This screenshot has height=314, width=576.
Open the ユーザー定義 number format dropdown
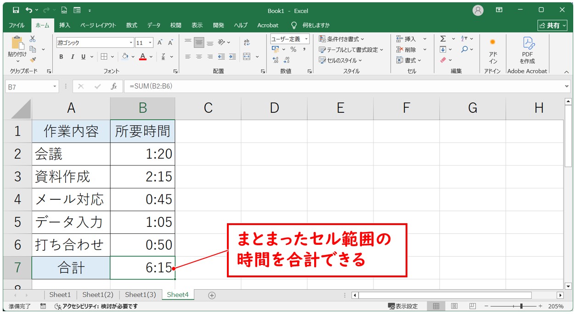tap(306, 39)
